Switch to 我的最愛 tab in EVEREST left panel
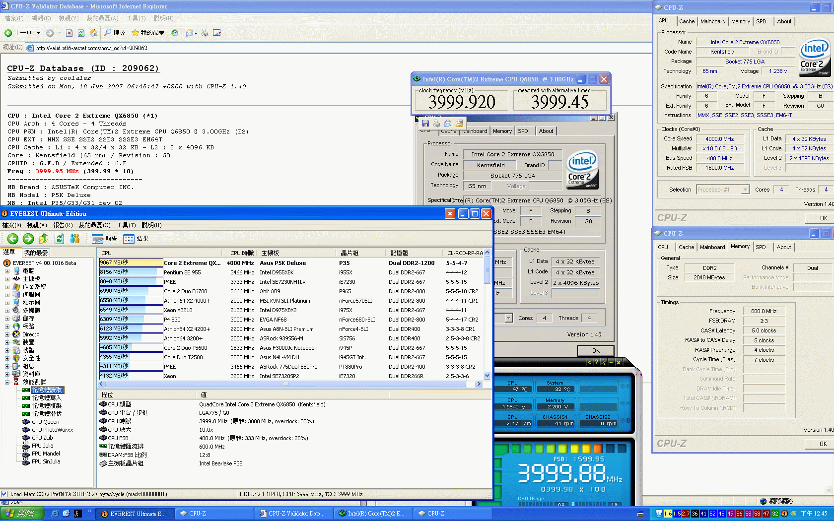The height and width of the screenshot is (521, 834). click(x=36, y=253)
